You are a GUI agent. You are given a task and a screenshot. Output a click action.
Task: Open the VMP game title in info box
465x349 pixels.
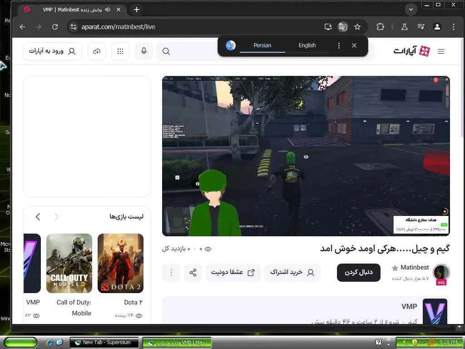tap(409, 307)
